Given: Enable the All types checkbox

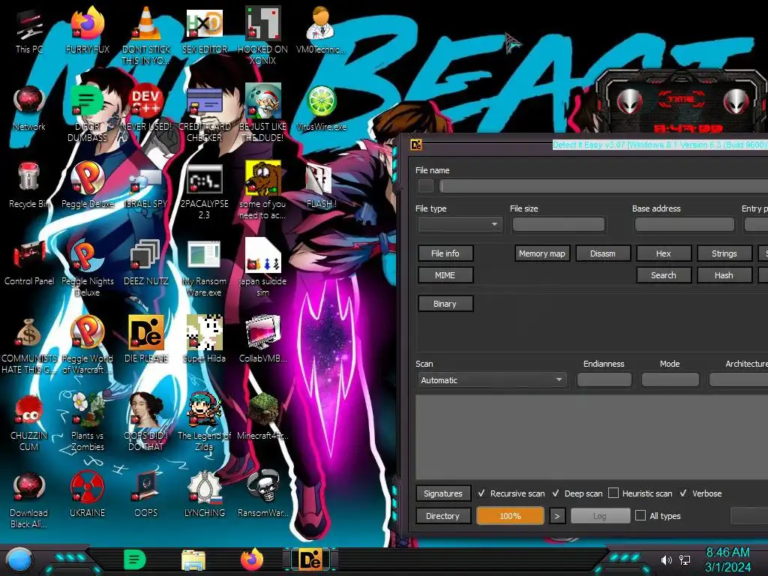Looking at the screenshot, I should [640, 516].
